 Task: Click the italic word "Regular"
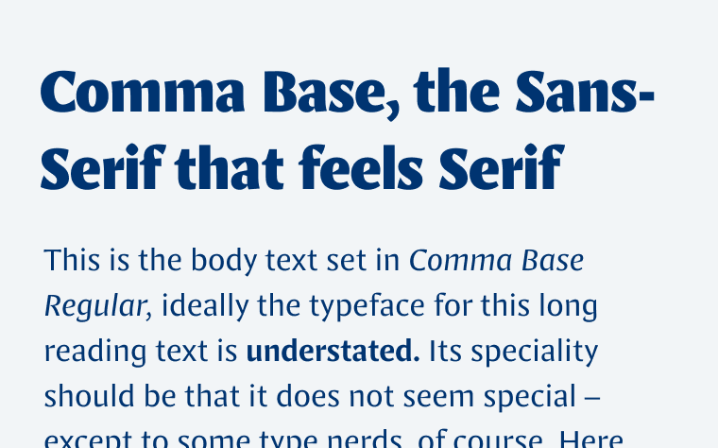click(95, 307)
